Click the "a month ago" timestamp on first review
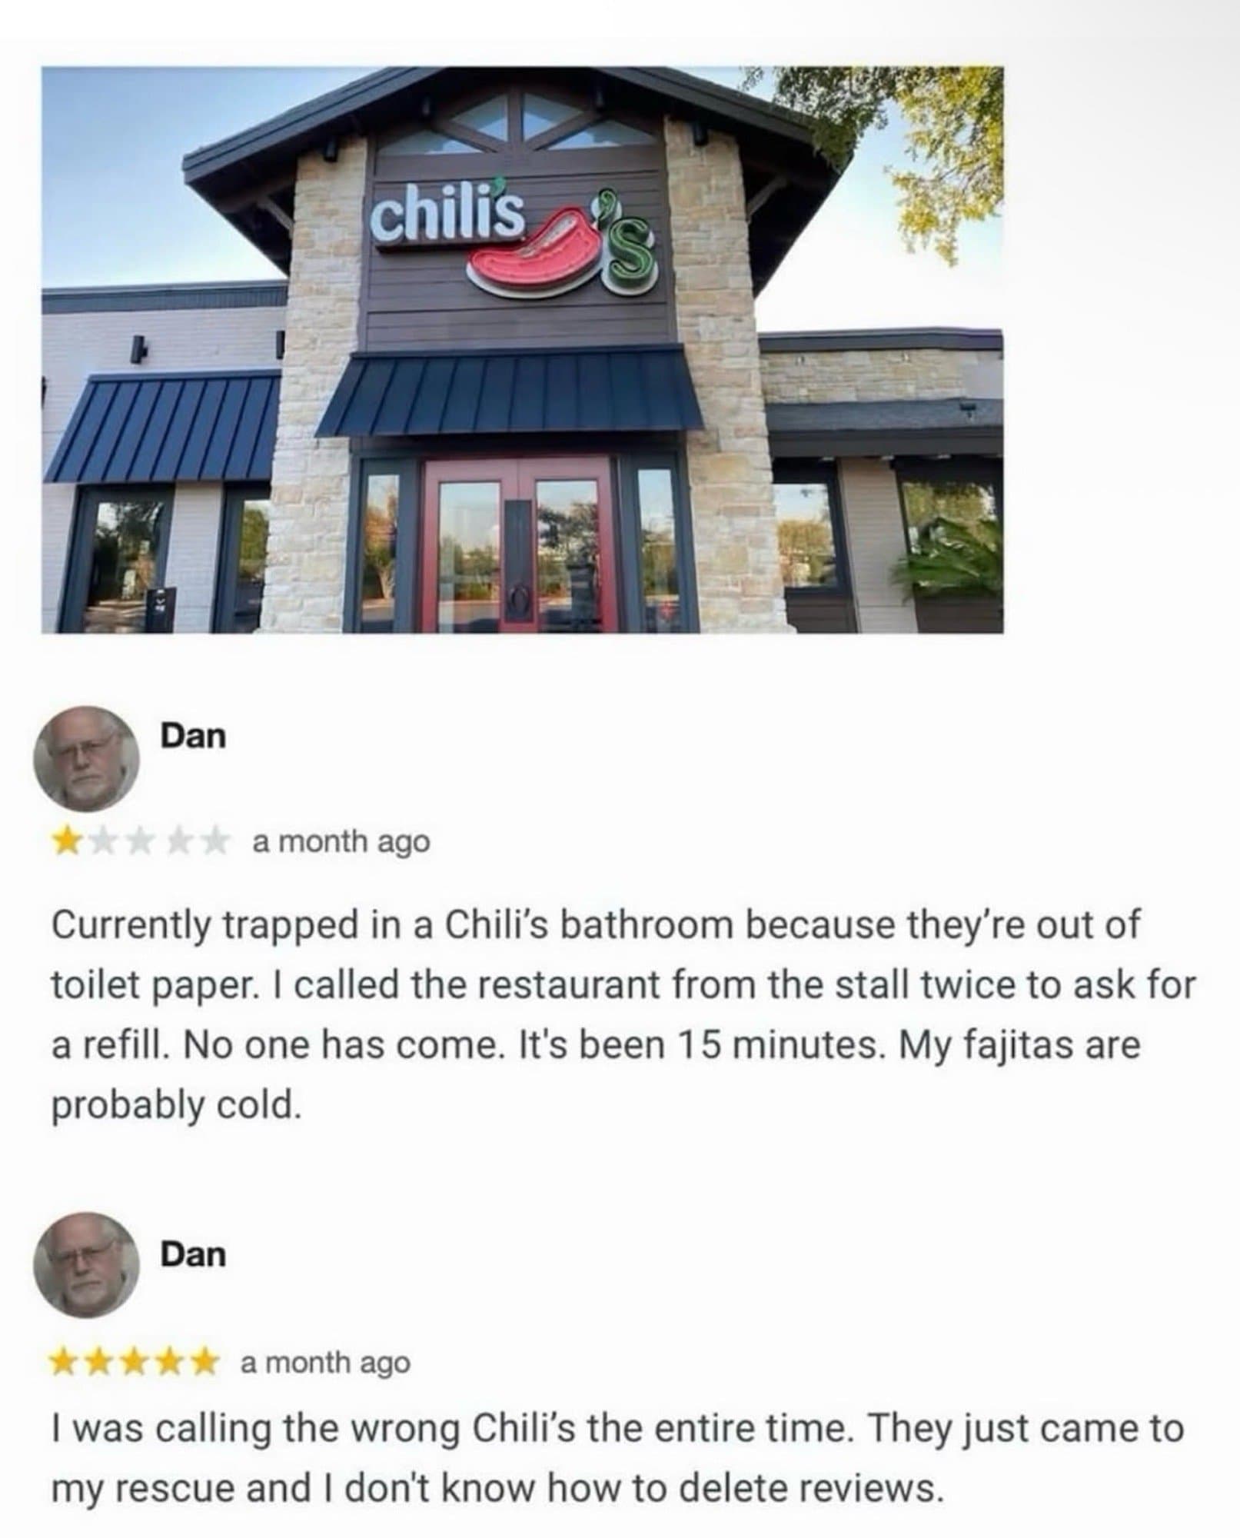Image resolution: width=1240 pixels, height=1538 pixels. [x=341, y=843]
